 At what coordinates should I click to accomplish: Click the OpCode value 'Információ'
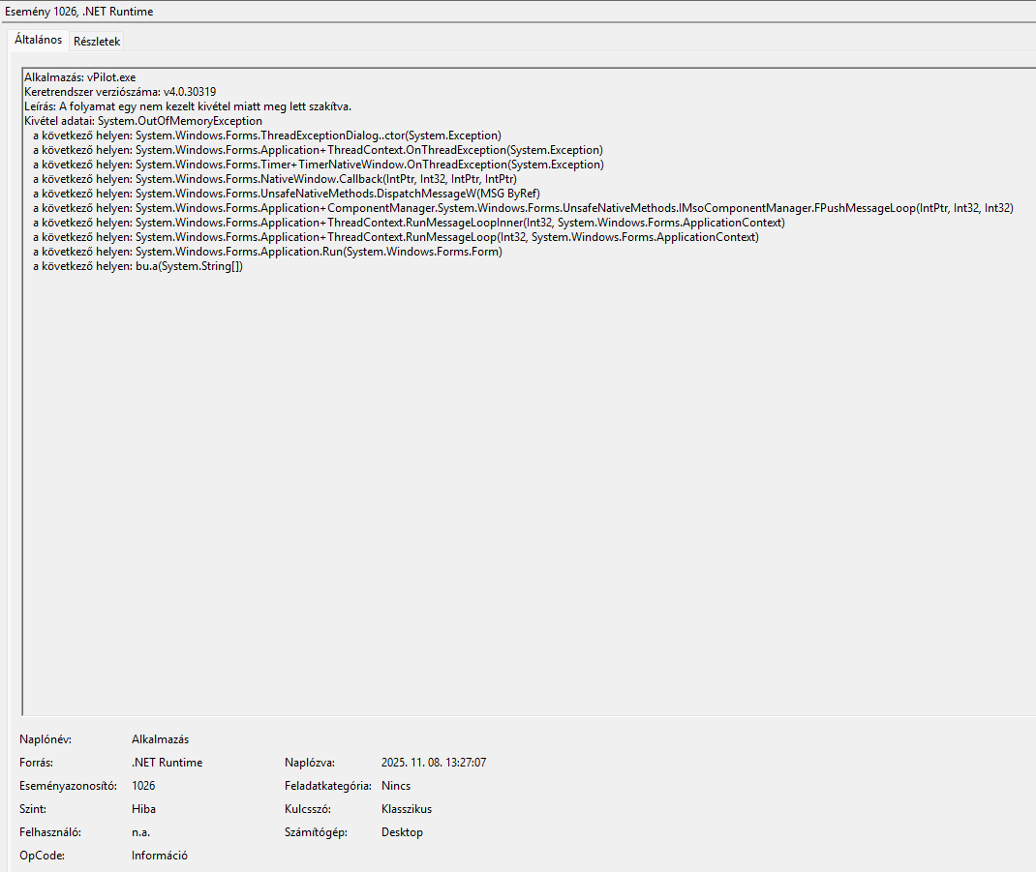click(x=160, y=856)
